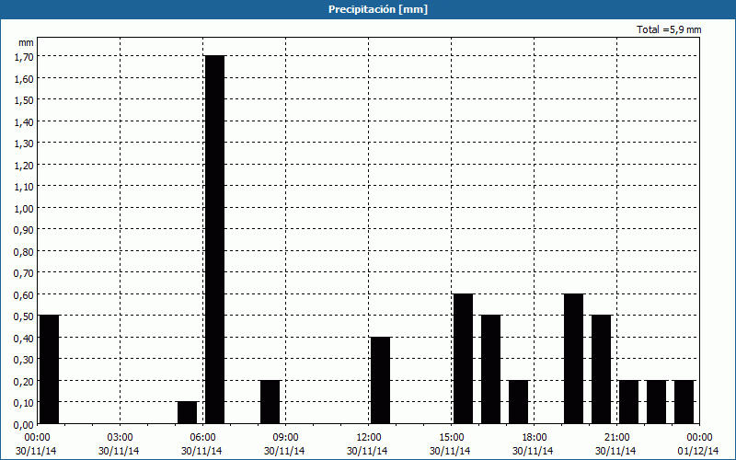Click the 1,60 y-axis value
The width and height of the screenshot is (736, 460).
pyautogui.click(x=25, y=79)
